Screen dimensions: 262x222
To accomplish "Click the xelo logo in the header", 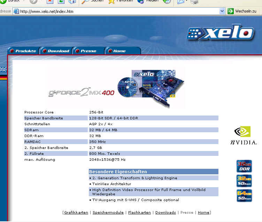I will [x=221, y=33].
